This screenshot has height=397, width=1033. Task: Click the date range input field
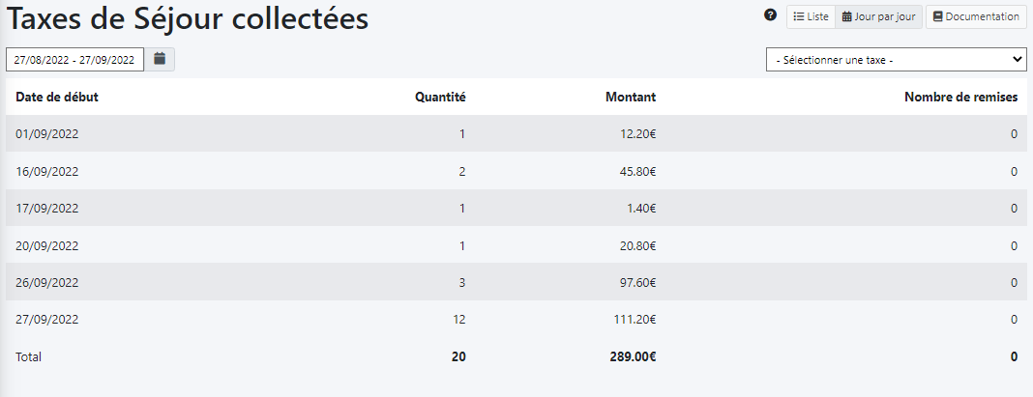coord(74,59)
